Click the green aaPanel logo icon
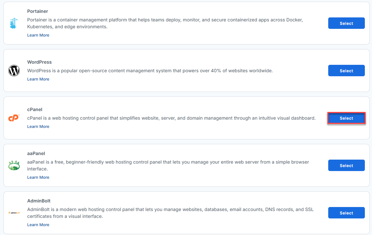Screen dimensions: 372x235 point(14,165)
